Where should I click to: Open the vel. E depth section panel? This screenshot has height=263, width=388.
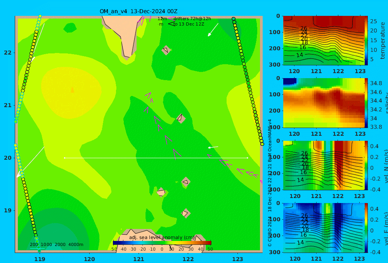pyautogui.click(x=324, y=228)
